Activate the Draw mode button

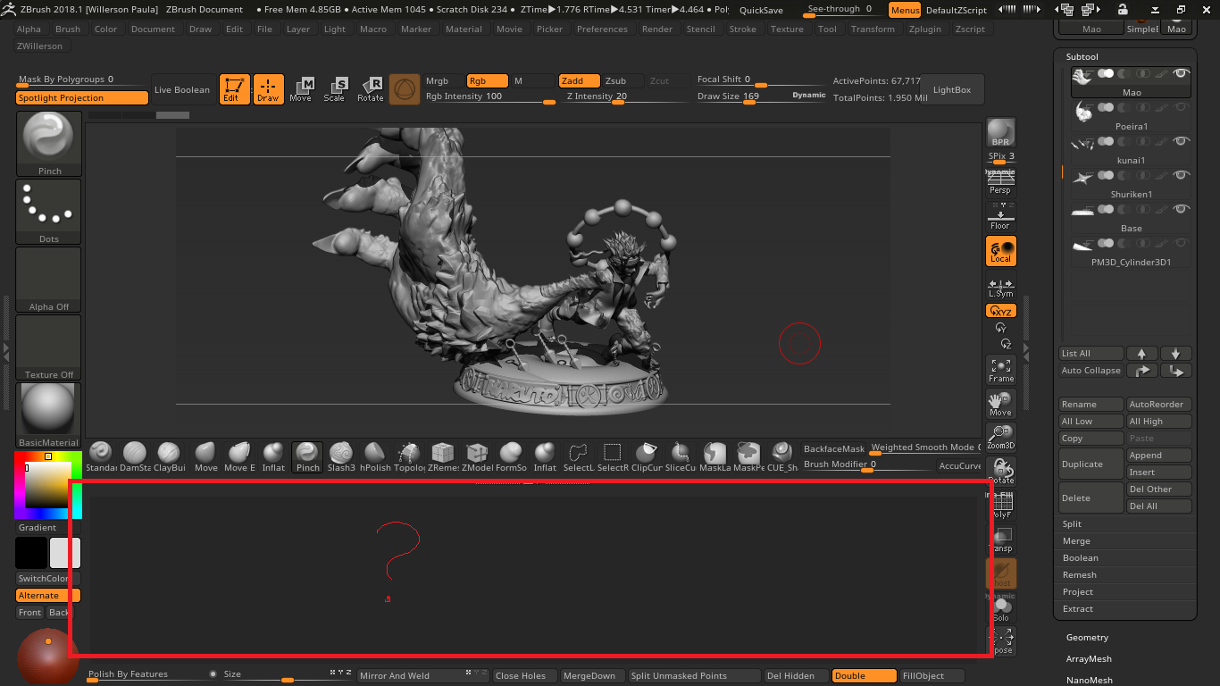click(x=268, y=89)
